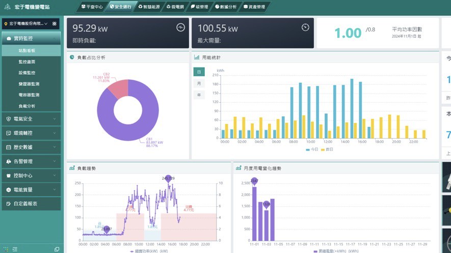Click the 電氣安全 shield icon
Viewport: 451px width, 253px height.
8,119
